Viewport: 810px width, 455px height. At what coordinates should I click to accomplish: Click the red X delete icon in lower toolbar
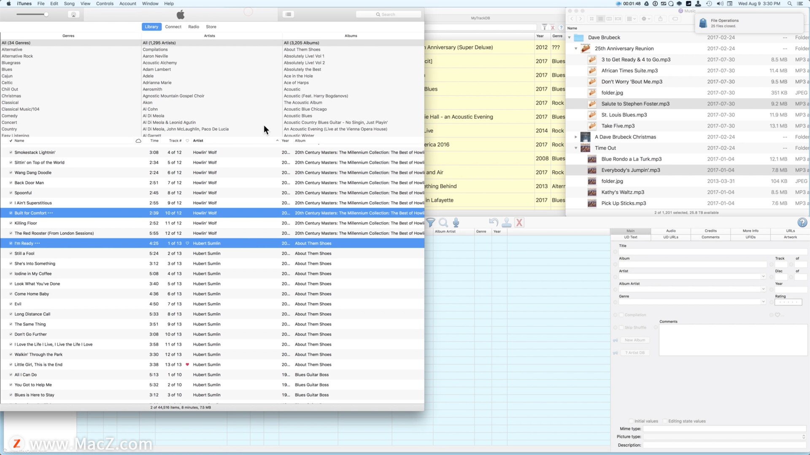pos(519,222)
